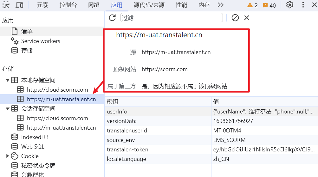The image size is (318, 177).
Task: Activate the inspect element picker icon
Action: (x=6, y=5)
